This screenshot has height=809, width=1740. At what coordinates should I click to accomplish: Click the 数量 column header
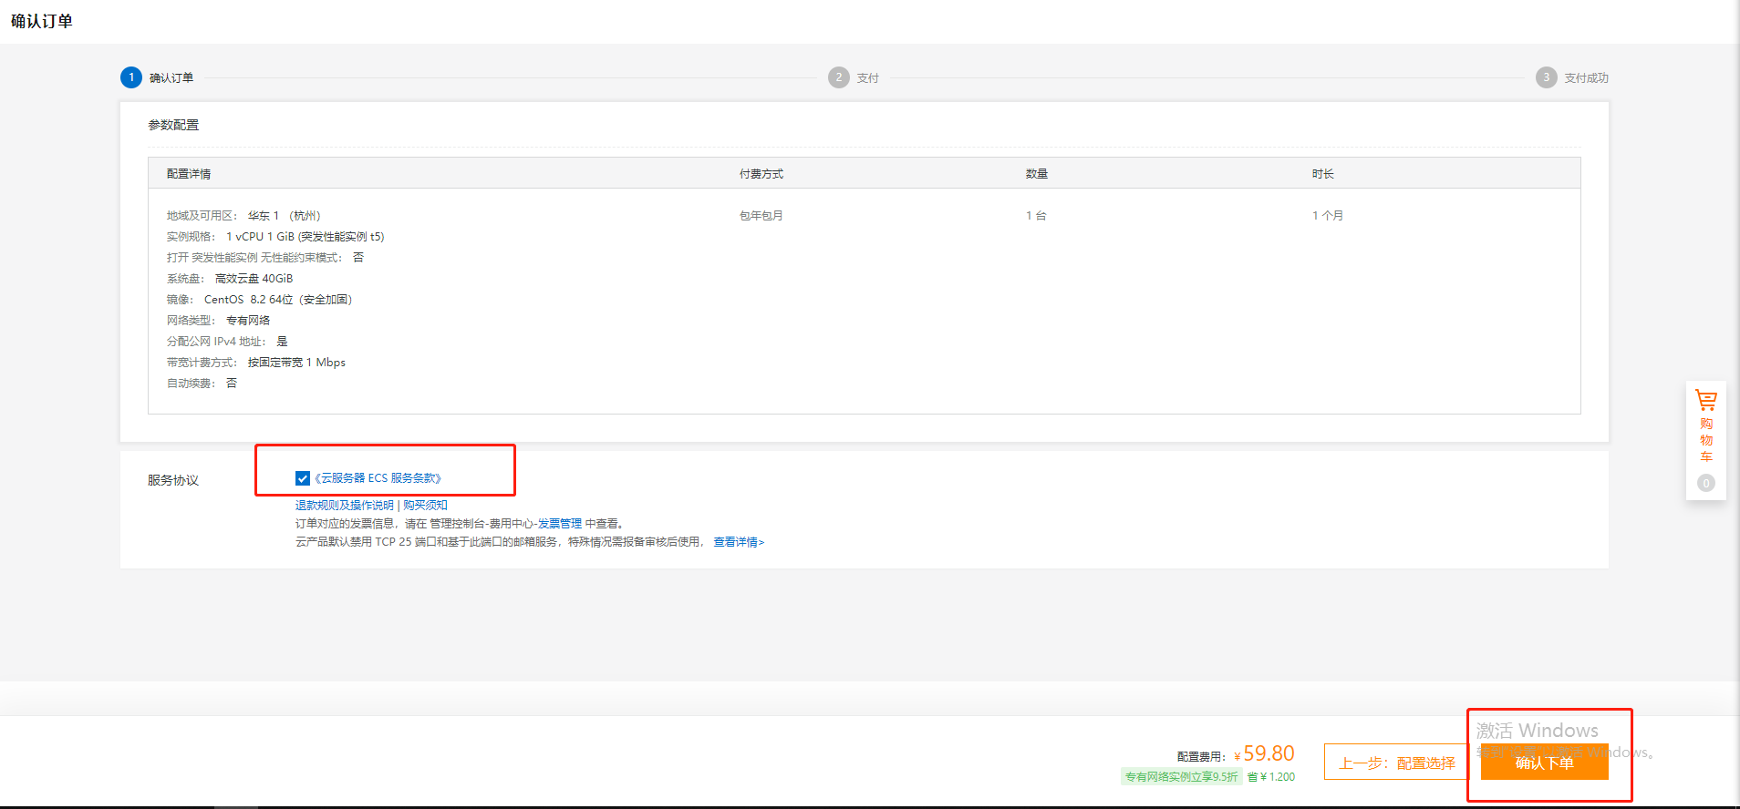[x=1037, y=174]
